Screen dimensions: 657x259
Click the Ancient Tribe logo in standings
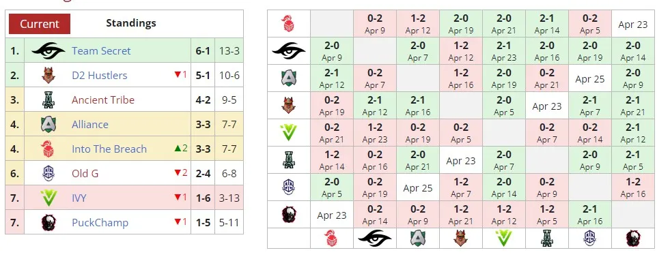(x=48, y=100)
